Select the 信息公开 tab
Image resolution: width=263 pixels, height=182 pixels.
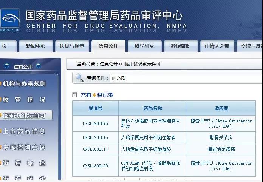(108, 46)
